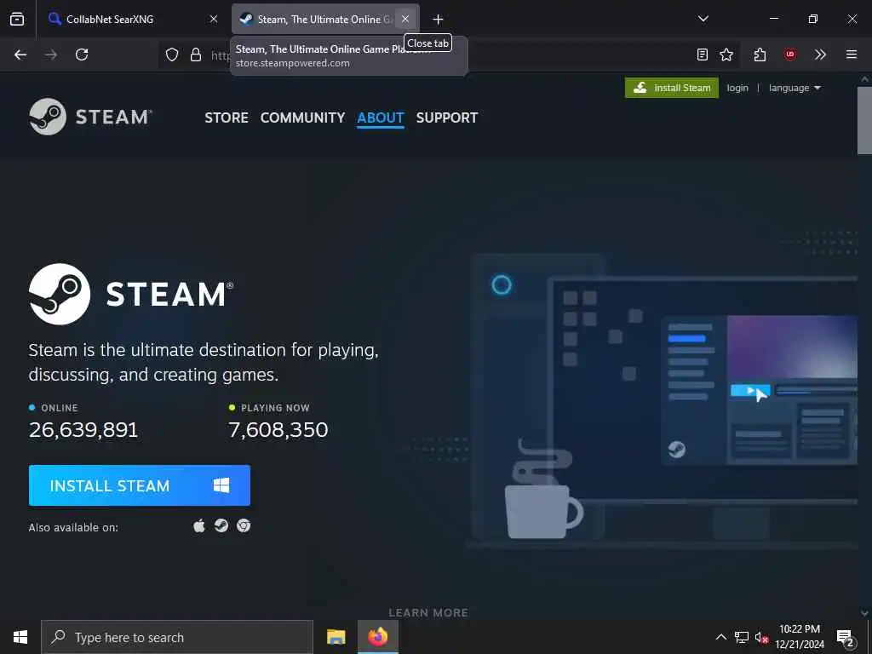
Task: Close the CollabNet SearXNG tab
Action: (x=214, y=19)
